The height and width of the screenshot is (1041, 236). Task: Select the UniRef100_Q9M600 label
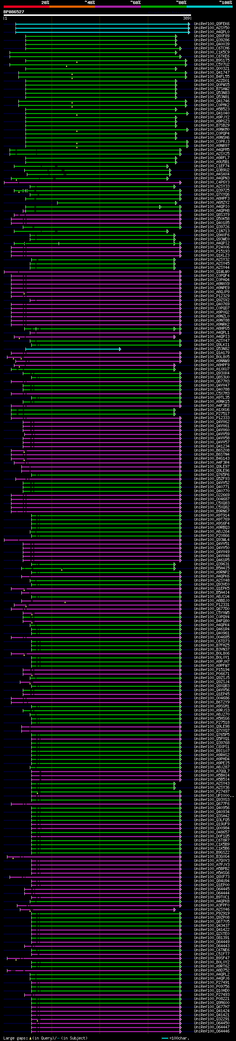click(211, 1003)
